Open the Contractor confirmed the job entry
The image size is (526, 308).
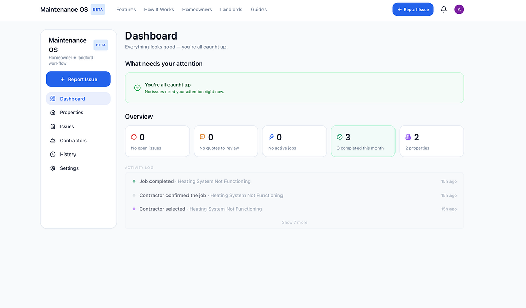[x=294, y=195]
